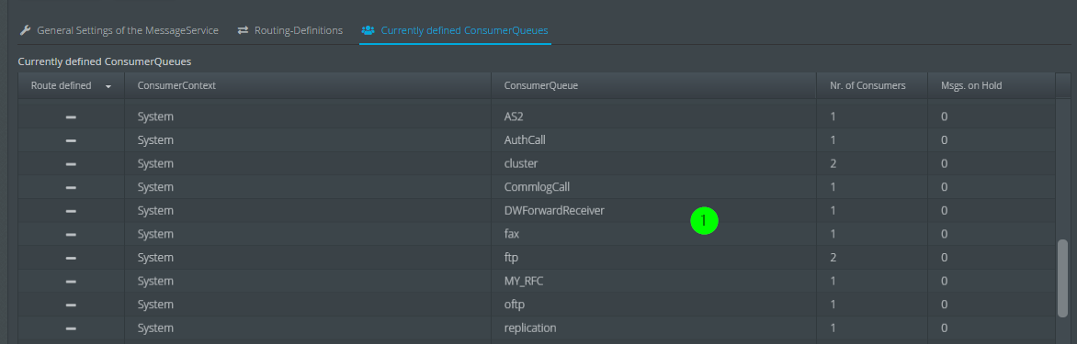The height and width of the screenshot is (344, 1077).
Task: Select the AuthCall queue row
Action: click(537, 139)
